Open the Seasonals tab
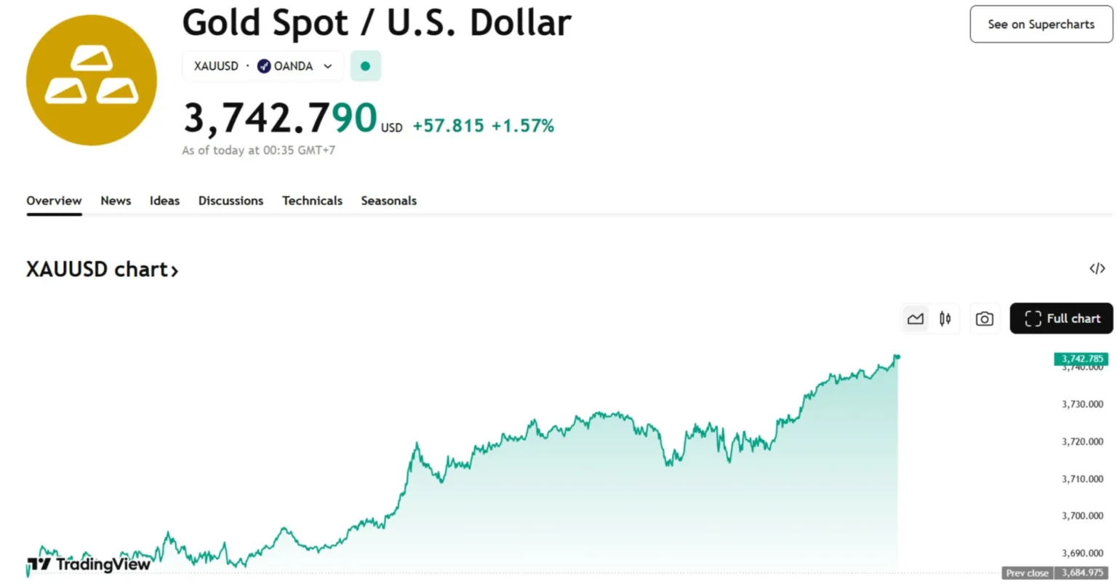Viewport: 1117px width, 586px height. [x=388, y=201]
